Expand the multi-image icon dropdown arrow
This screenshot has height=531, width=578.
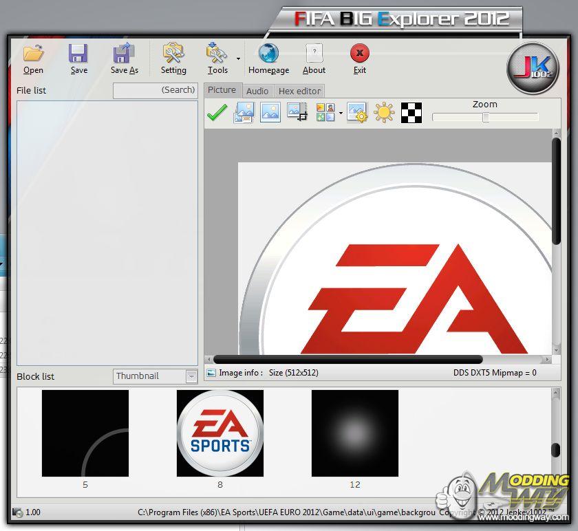click(341, 113)
